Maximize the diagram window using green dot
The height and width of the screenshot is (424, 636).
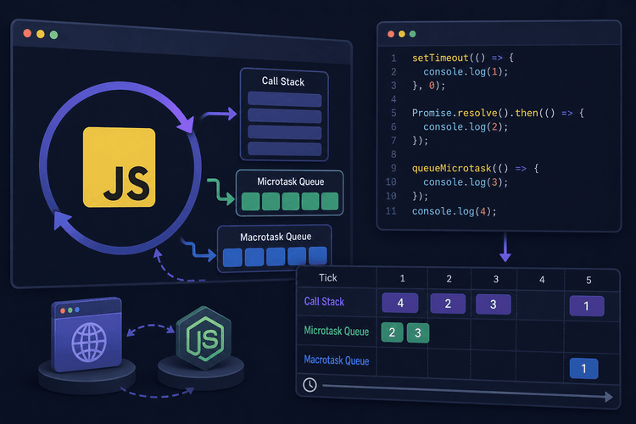(53, 35)
